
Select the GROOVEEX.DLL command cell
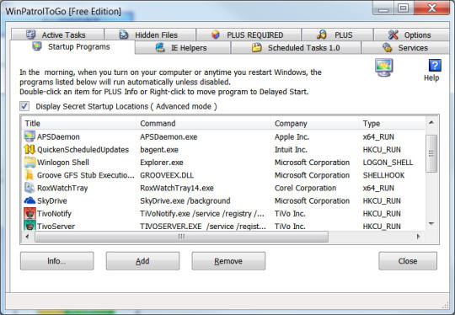(167, 175)
